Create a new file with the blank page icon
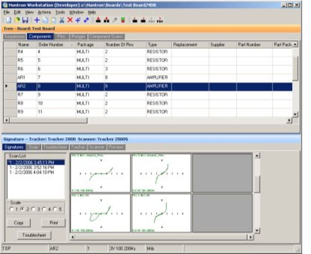The height and width of the screenshot is (254, 311). coord(9,20)
